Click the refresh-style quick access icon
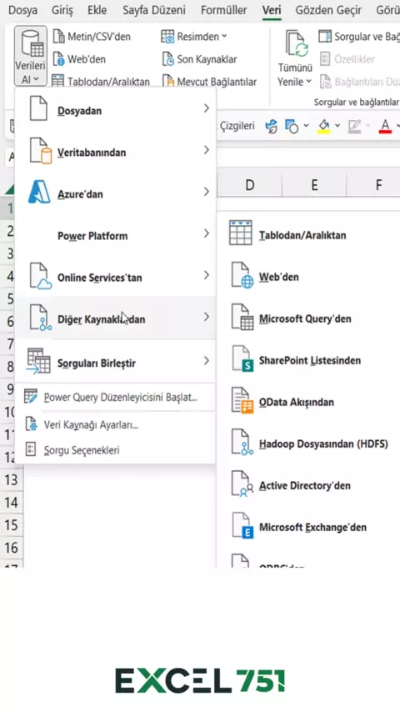Viewport: 400px width, 712px height. tap(271, 126)
